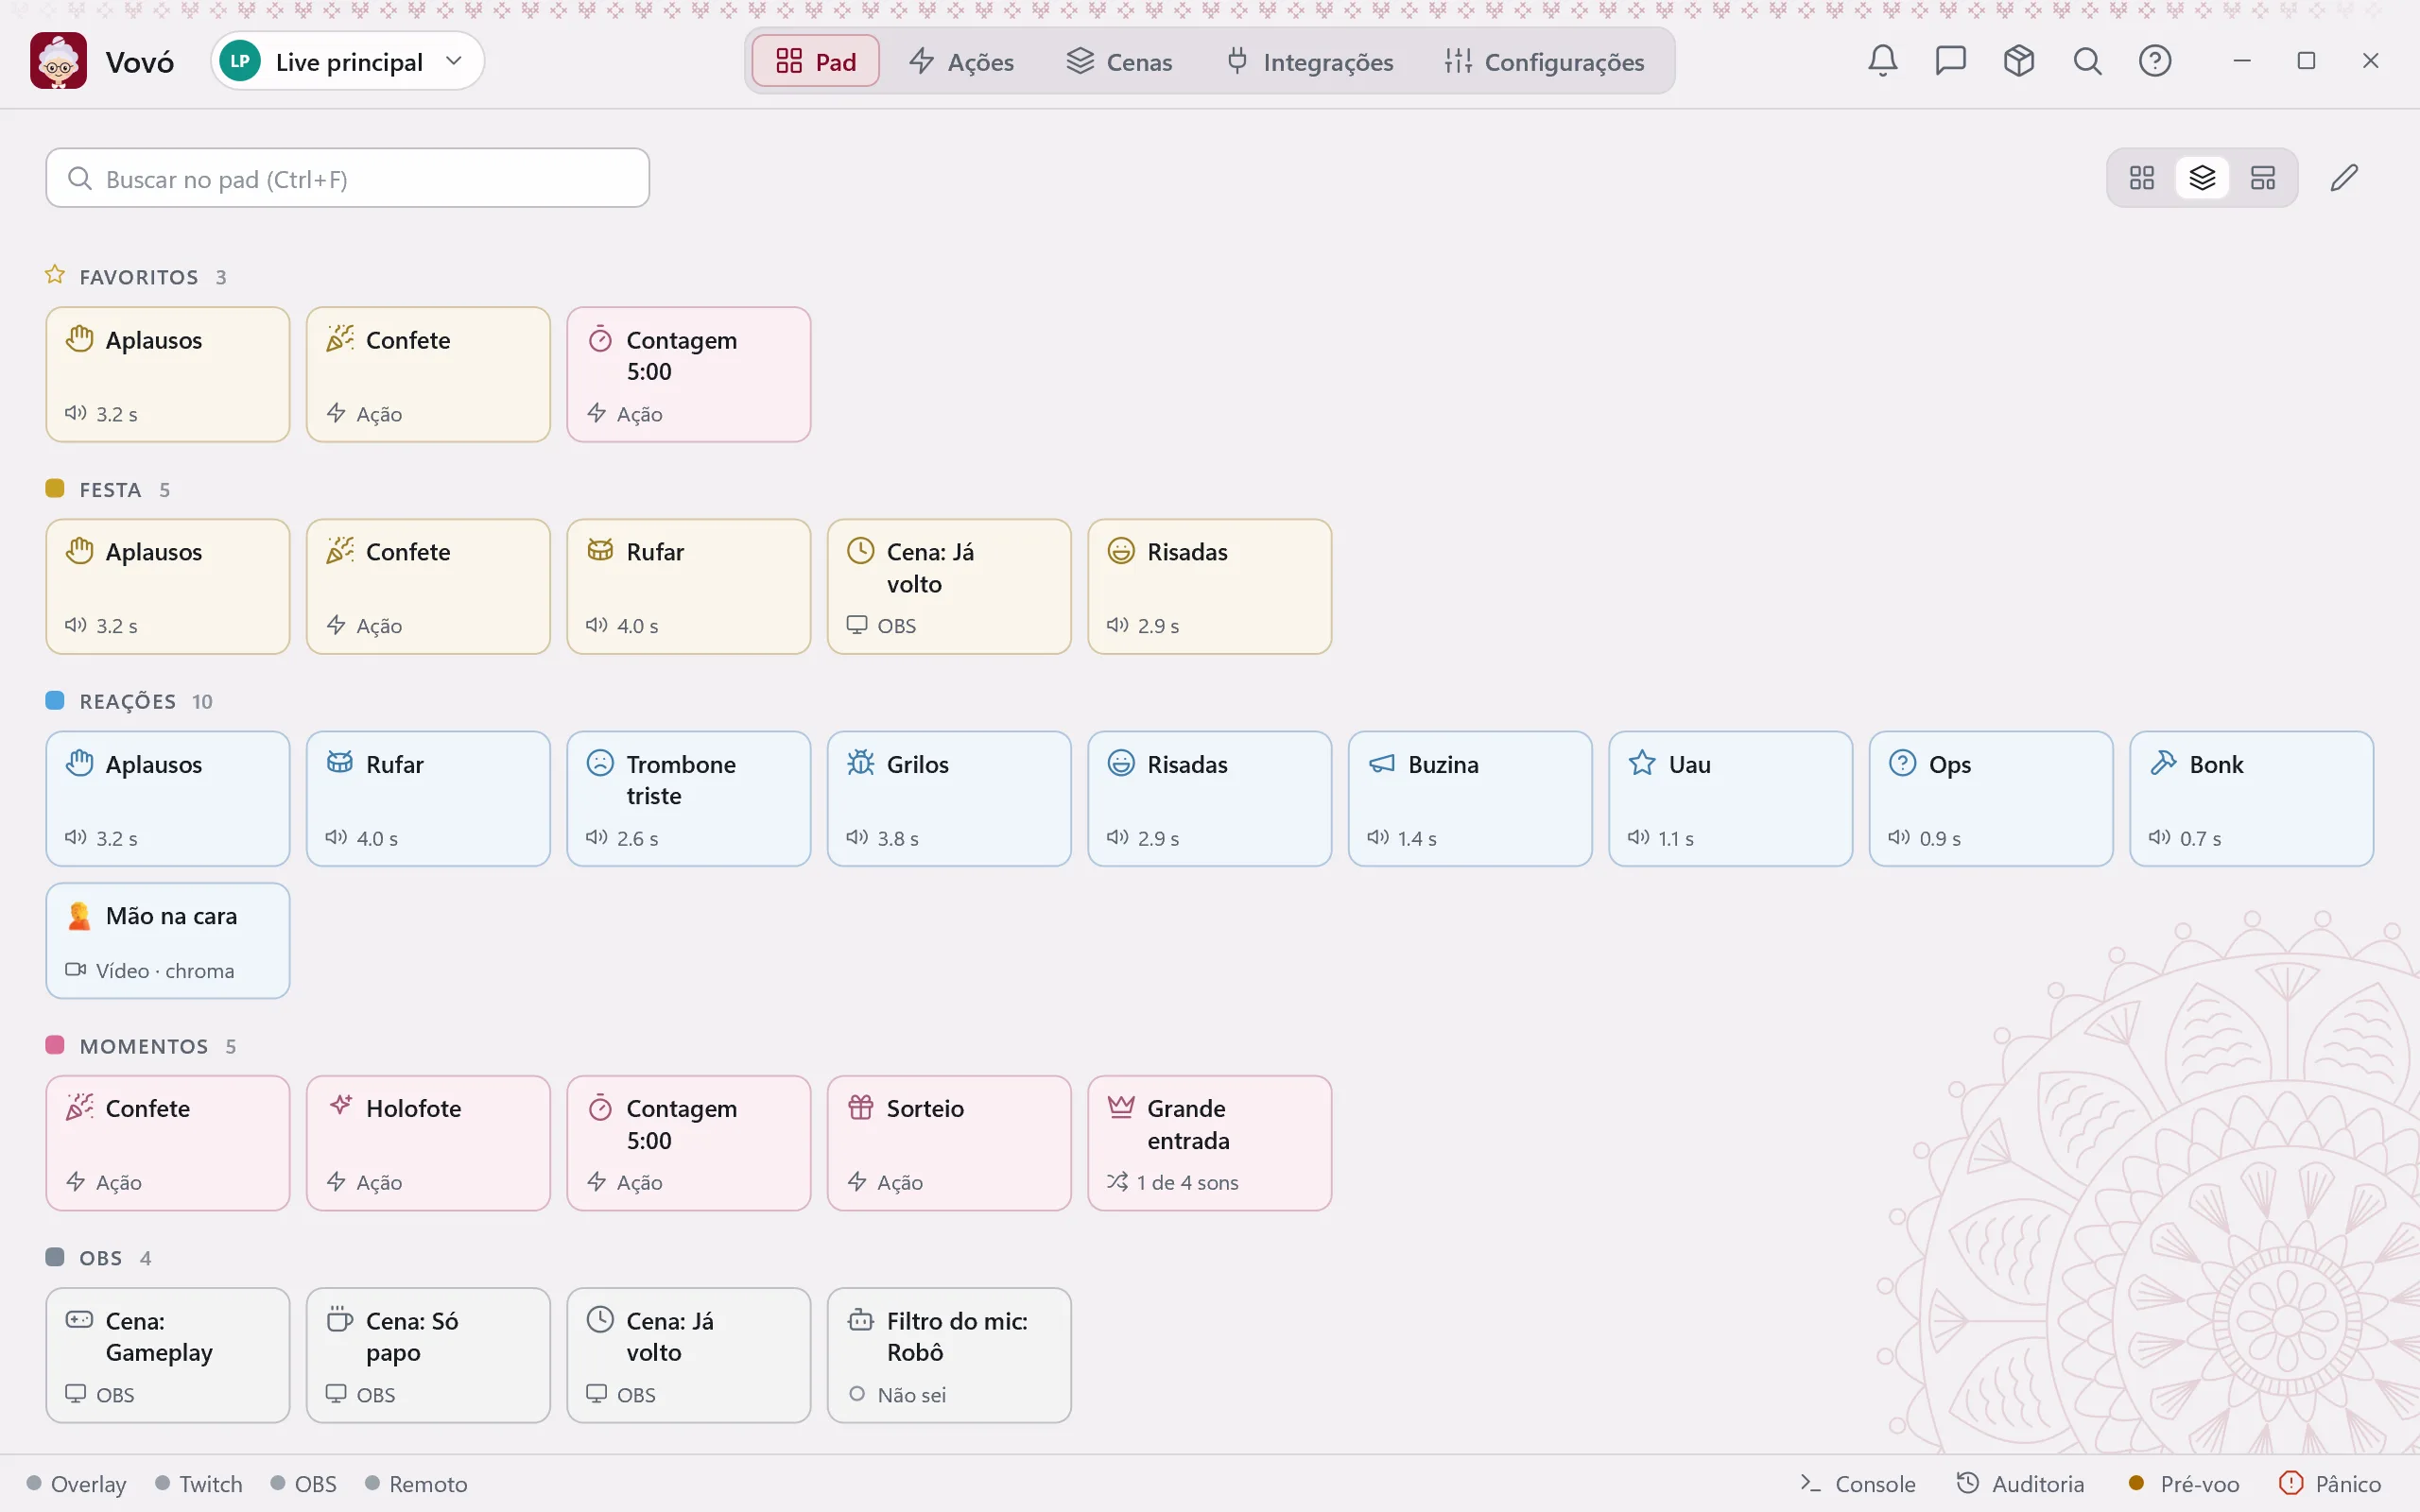Open Auditoria from the status bar
This screenshot has height=1512, width=2420.
2020,1484
